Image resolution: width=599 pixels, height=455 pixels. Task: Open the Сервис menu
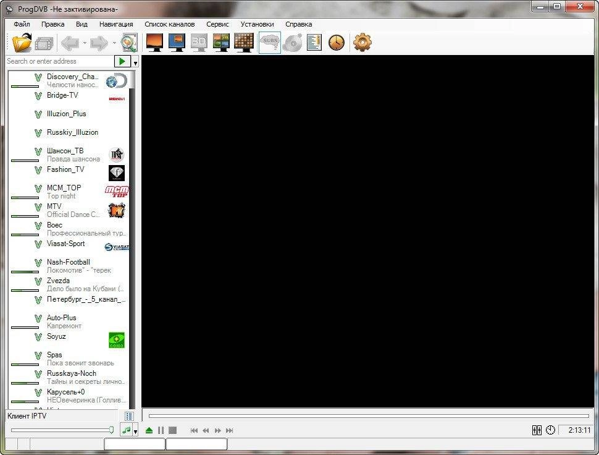click(x=217, y=24)
